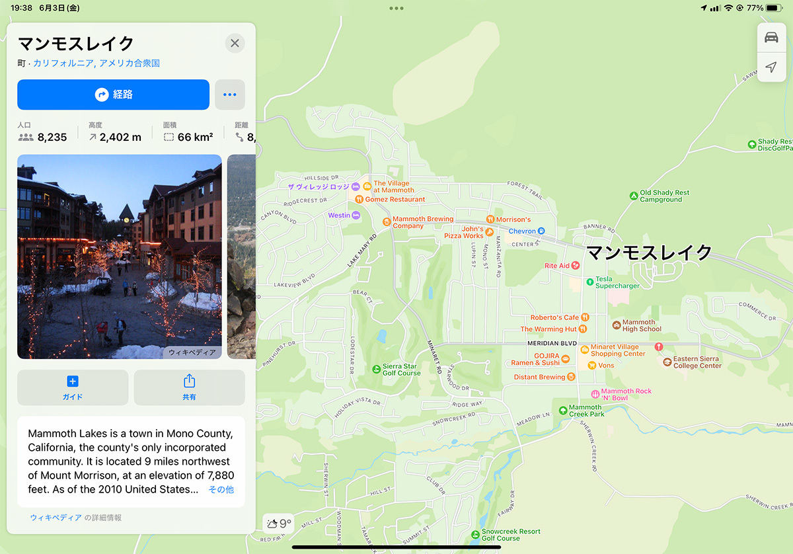Select GOJIRA Ramen & Sushi pin
Image resolution: width=793 pixels, height=554 pixels.
pyautogui.click(x=566, y=359)
